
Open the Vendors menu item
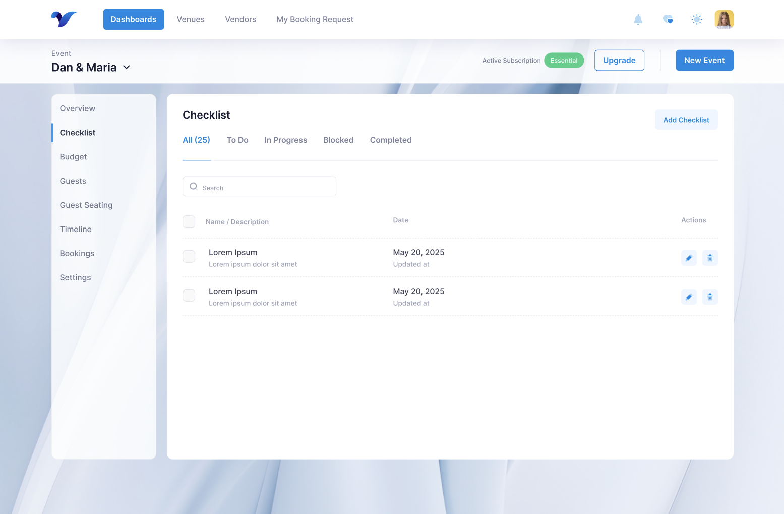(240, 19)
